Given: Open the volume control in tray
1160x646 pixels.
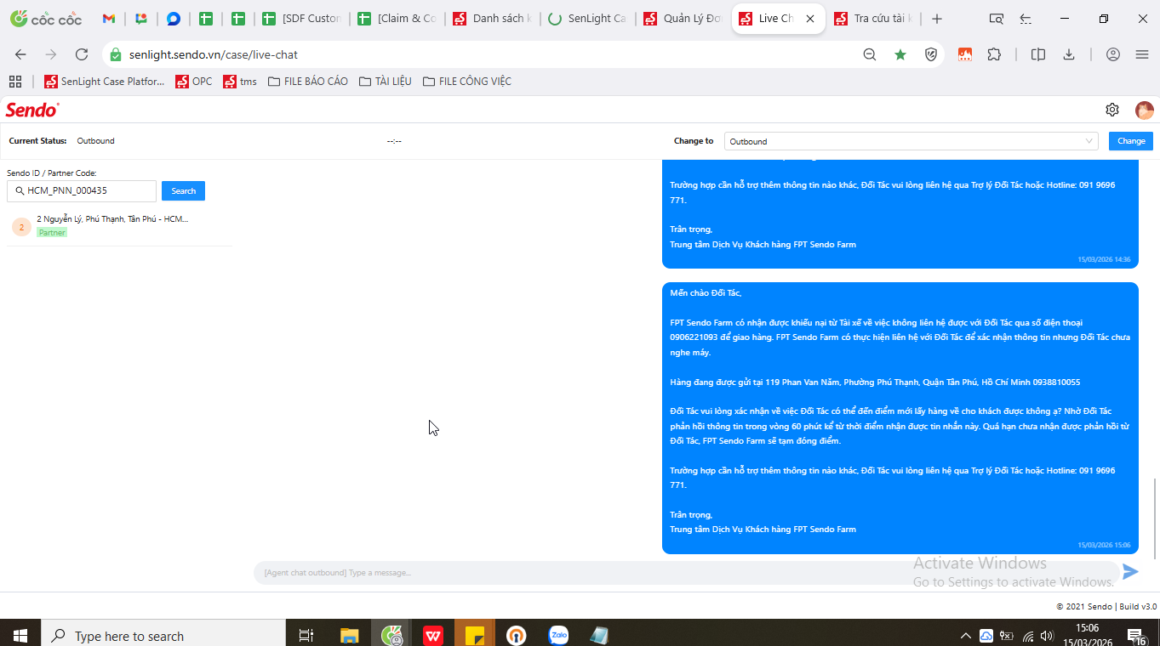Looking at the screenshot, I should pos(1047,636).
